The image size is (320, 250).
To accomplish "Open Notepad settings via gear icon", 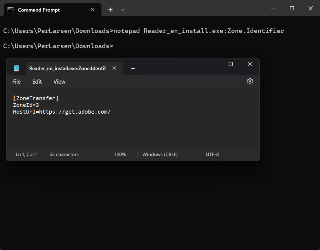I will 250,81.
